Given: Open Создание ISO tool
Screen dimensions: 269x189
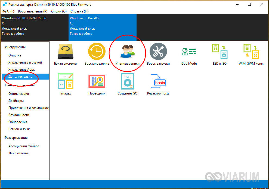Looking at the screenshot, I should tap(128, 84).
